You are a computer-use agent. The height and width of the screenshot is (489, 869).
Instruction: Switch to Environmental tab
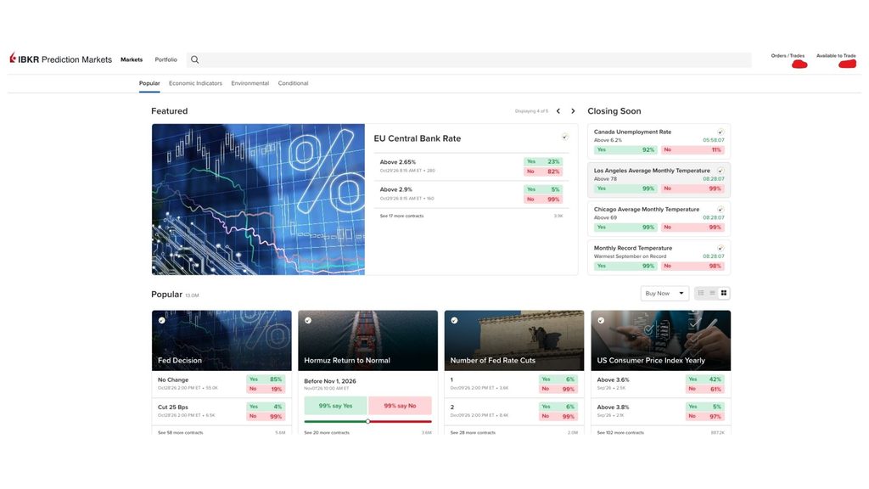tap(250, 83)
